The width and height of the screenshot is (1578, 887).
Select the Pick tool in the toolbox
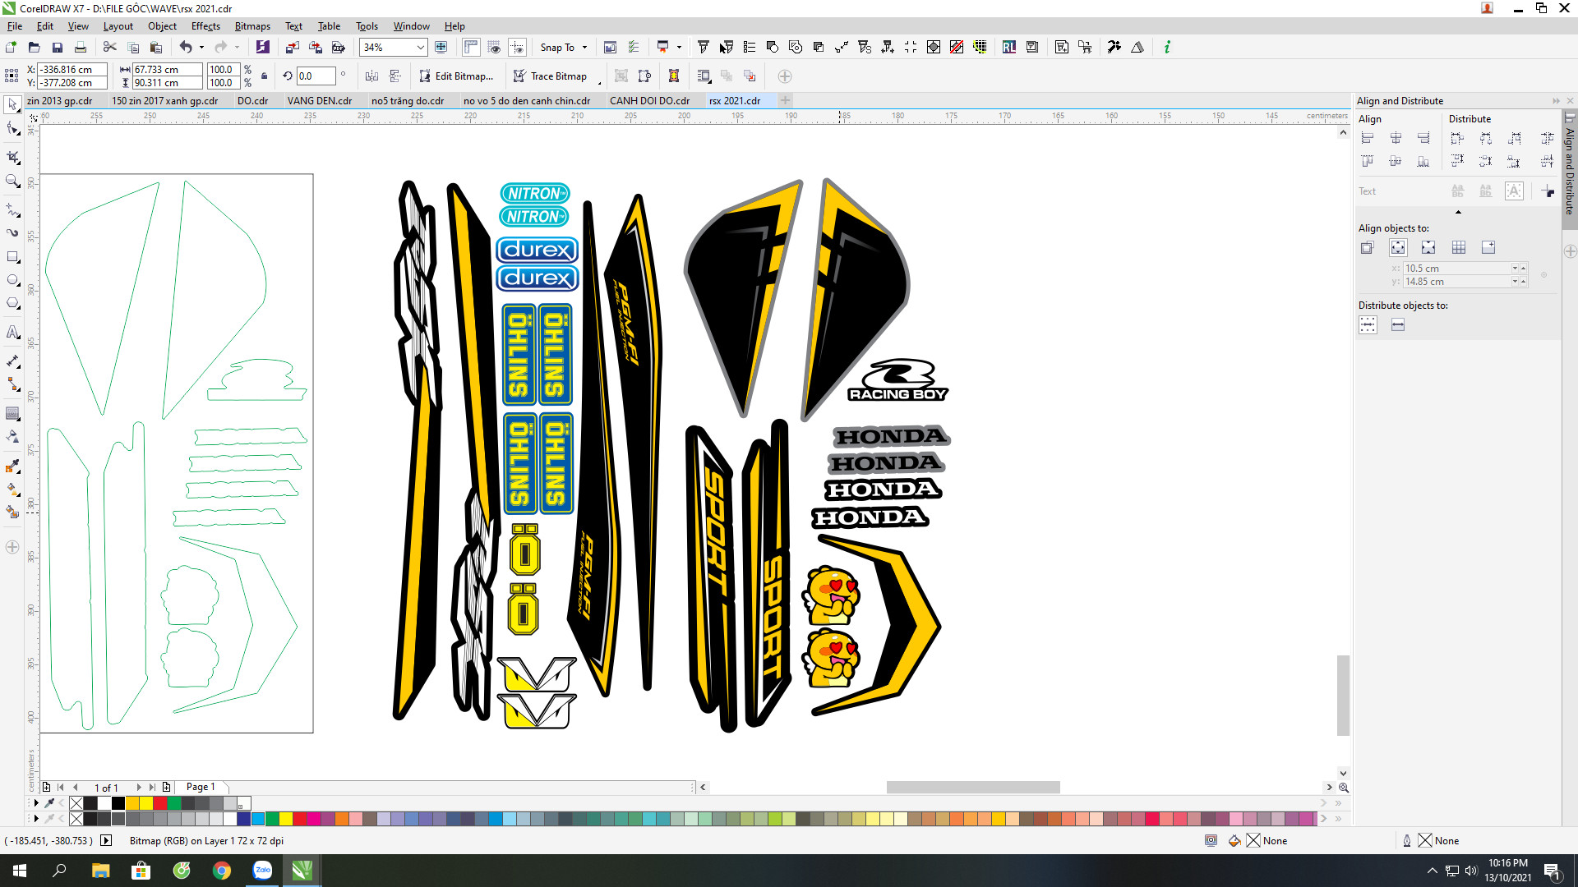click(x=12, y=104)
